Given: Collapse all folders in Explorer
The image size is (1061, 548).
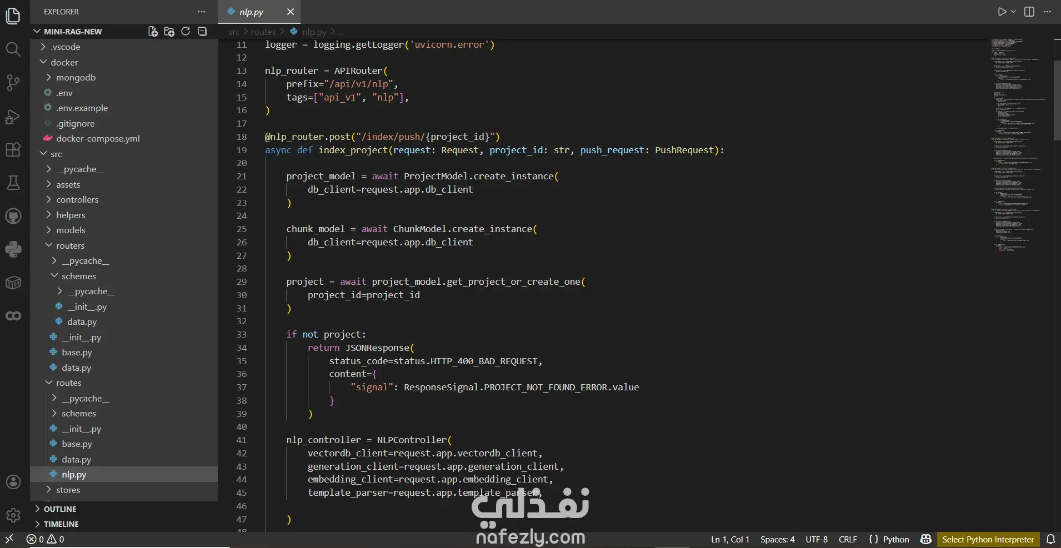Looking at the screenshot, I should [x=202, y=32].
